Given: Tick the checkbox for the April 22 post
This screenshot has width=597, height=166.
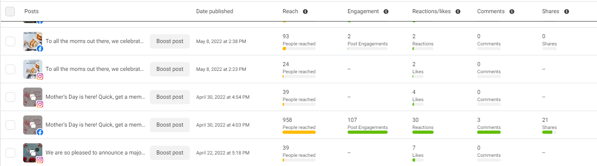Looking at the screenshot, I should pyautogui.click(x=10, y=153).
